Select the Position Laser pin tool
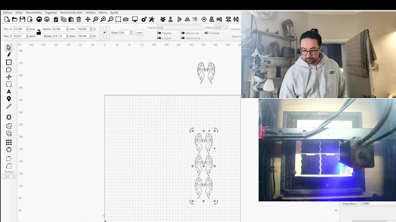This screenshot has width=396, height=222. pyautogui.click(x=9, y=99)
